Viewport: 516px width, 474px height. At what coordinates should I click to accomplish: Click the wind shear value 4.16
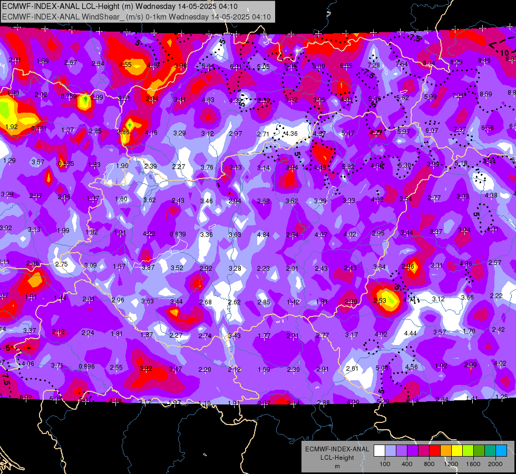click(x=151, y=133)
